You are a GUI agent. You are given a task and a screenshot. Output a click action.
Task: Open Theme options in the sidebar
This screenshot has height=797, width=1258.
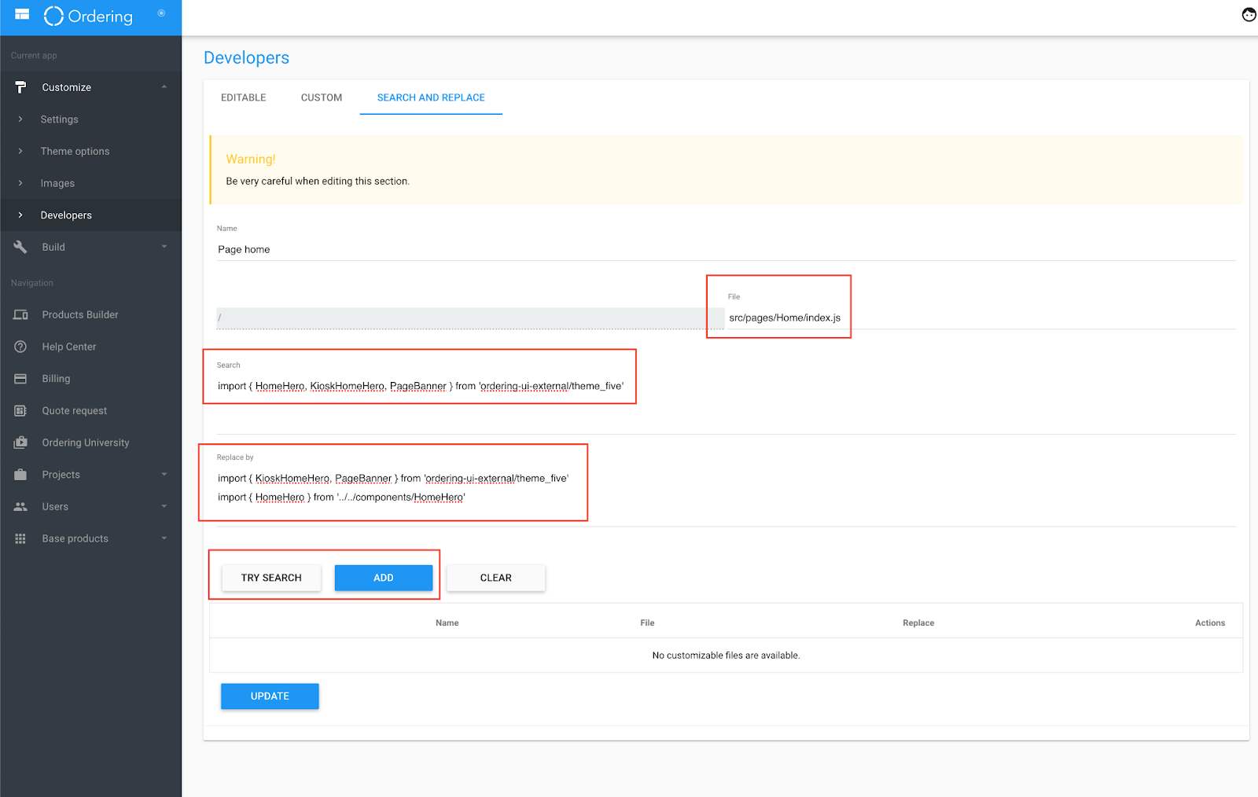tap(75, 151)
